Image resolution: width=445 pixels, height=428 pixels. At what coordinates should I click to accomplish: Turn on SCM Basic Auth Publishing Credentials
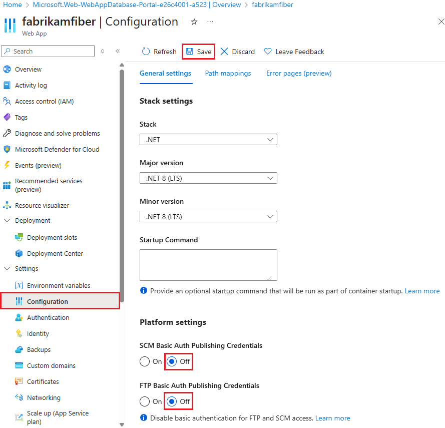[x=145, y=361]
